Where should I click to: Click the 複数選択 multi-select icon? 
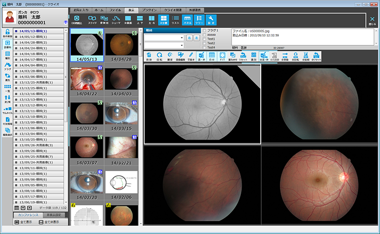pos(7,132)
